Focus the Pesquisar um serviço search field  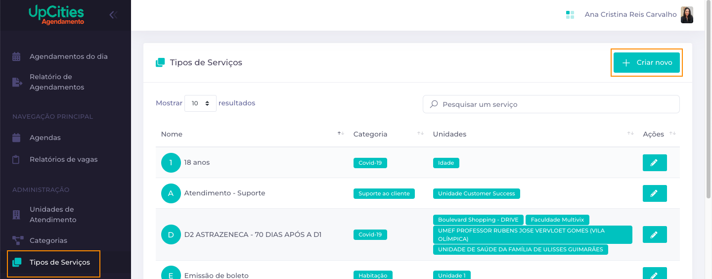click(551, 104)
